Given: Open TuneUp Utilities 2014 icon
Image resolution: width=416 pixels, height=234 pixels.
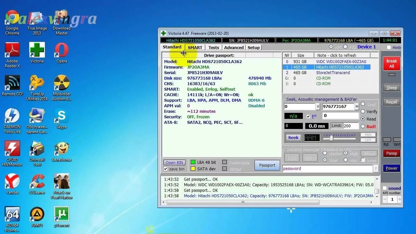Looking at the screenshot, I should coord(37,88).
